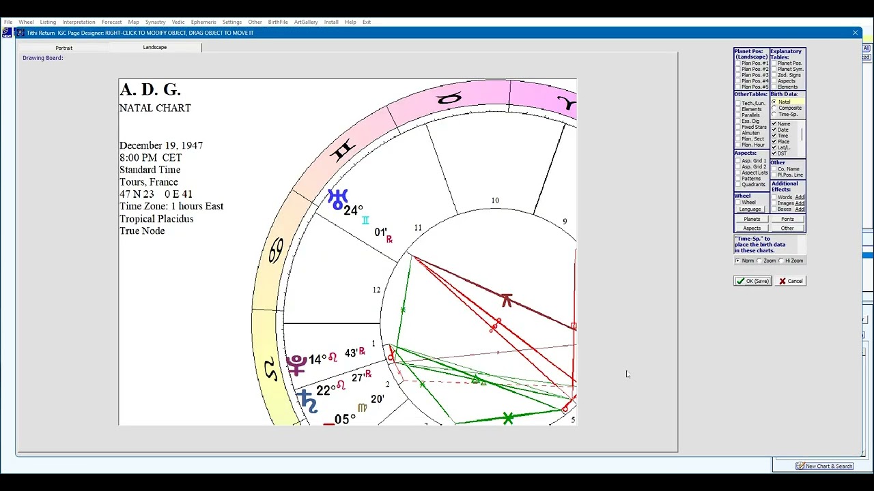
Task: Select the Zoom zoom level
Action: point(759,261)
